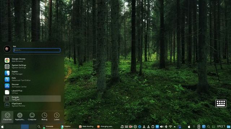
Task: Click the circular pause tray icon
Action: click(135, 126)
